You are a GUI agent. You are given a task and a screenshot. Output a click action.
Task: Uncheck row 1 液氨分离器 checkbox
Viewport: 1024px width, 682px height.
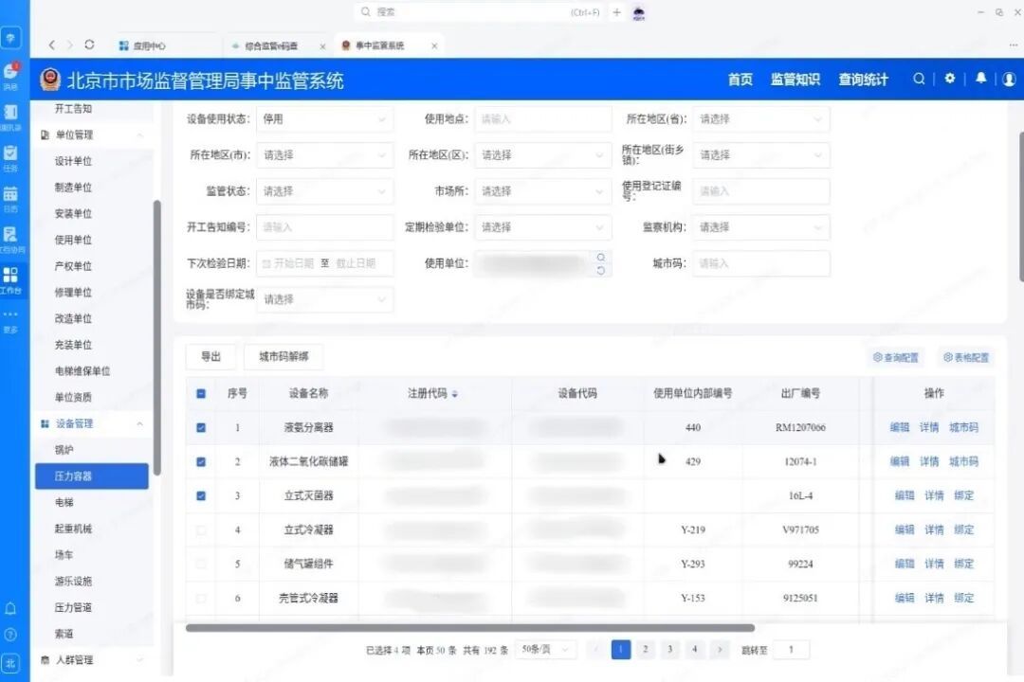[201, 428]
